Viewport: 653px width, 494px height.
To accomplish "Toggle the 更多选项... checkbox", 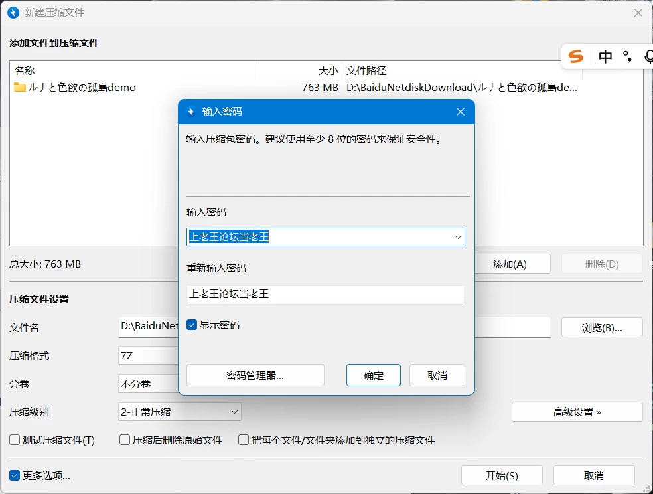I will pyautogui.click(x=15, y=475).
